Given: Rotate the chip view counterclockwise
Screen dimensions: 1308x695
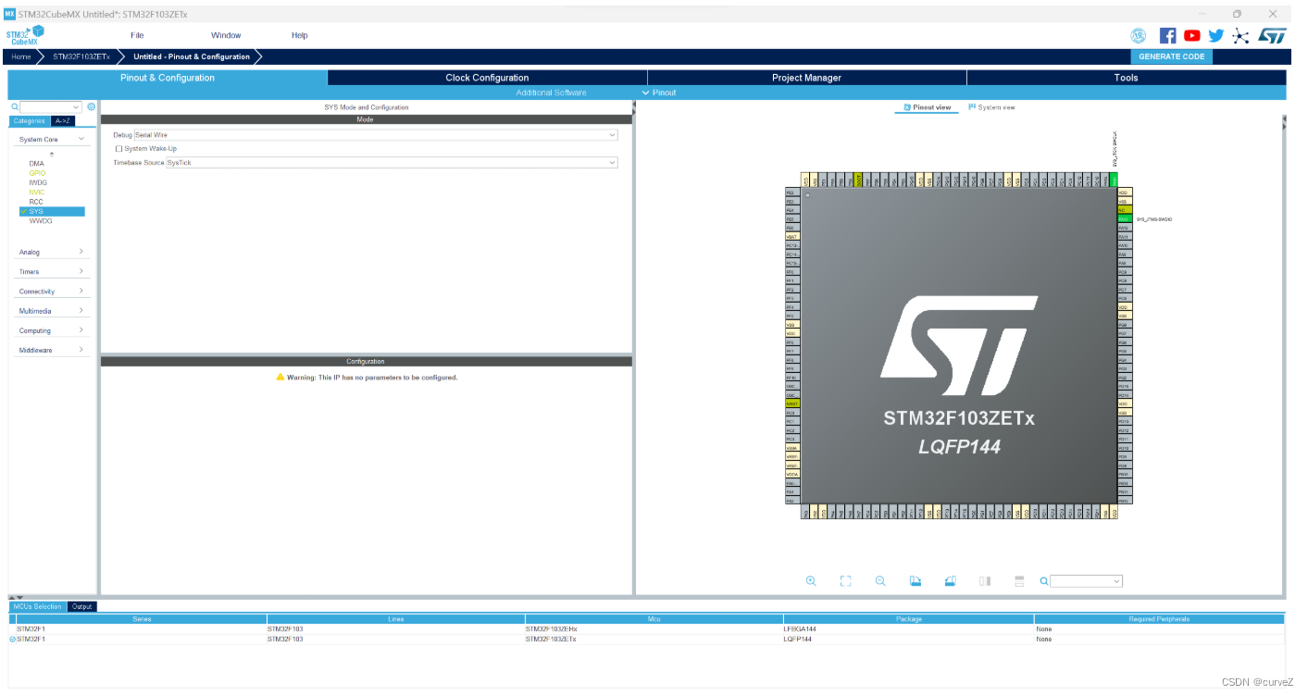Looking at the screenshot, I should [950, 581].
